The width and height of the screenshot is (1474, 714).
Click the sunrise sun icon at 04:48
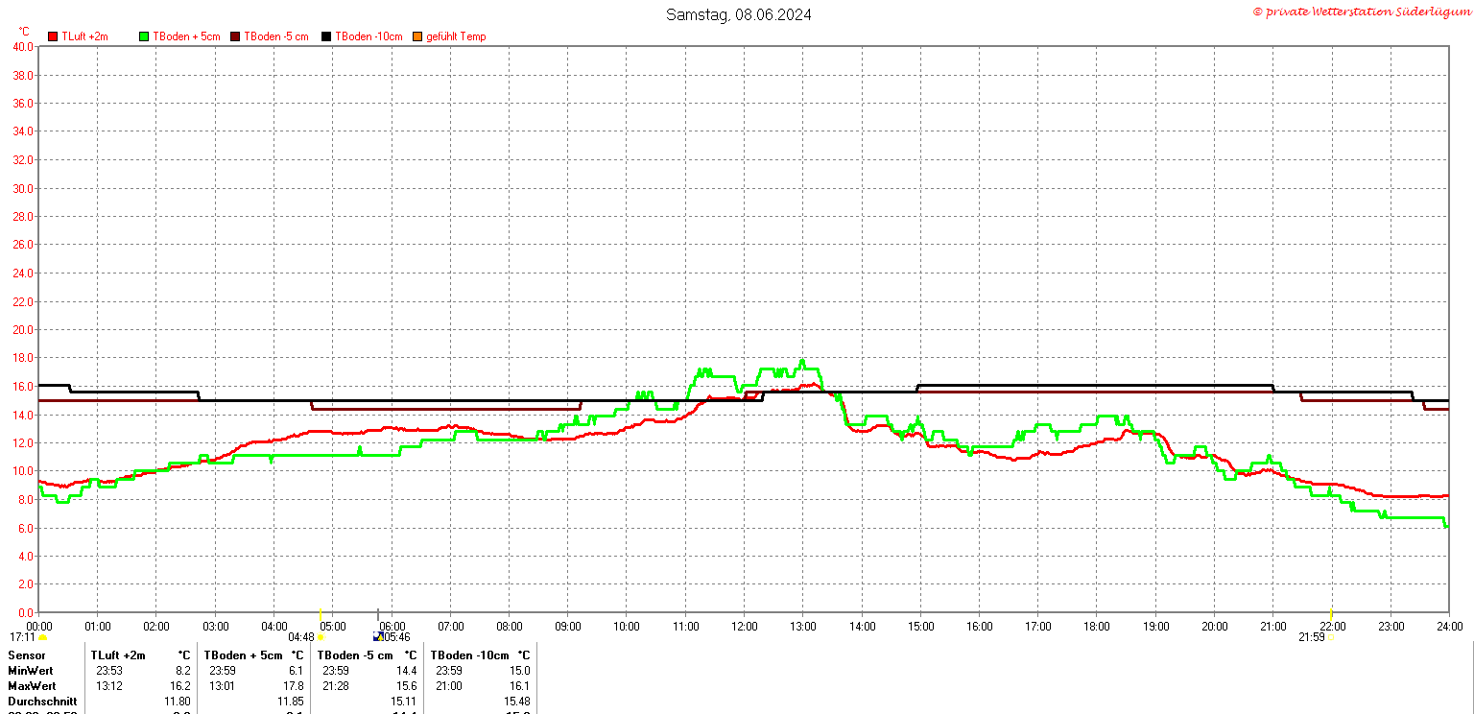[321, 637]
